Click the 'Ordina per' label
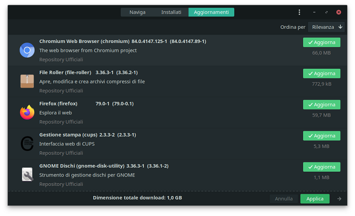This screenshot has height=216, width=355. click(293, 27)
